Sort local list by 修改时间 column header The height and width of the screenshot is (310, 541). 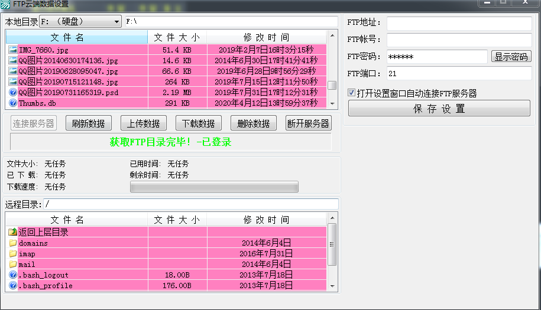[266, 37]
